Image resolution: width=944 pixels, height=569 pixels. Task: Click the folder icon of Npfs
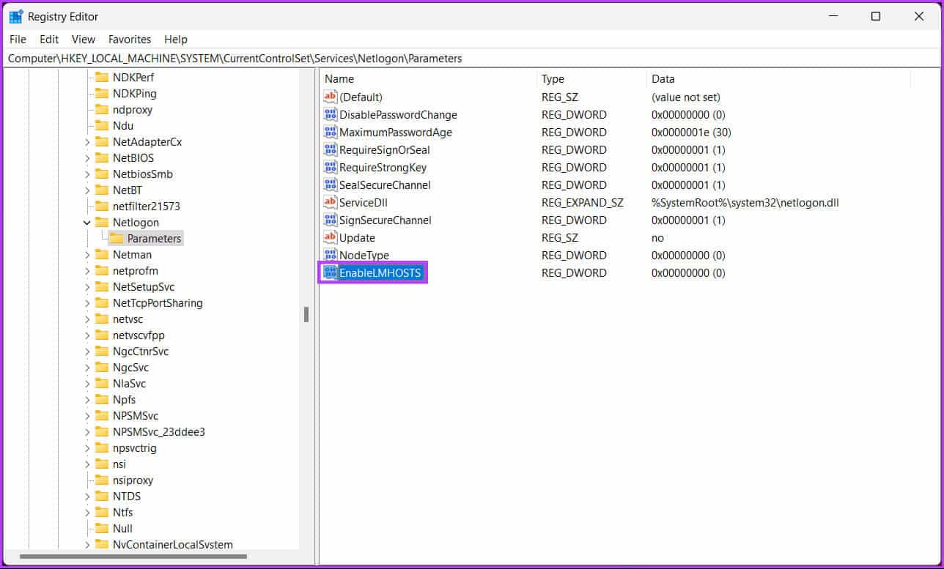(102, 400)
